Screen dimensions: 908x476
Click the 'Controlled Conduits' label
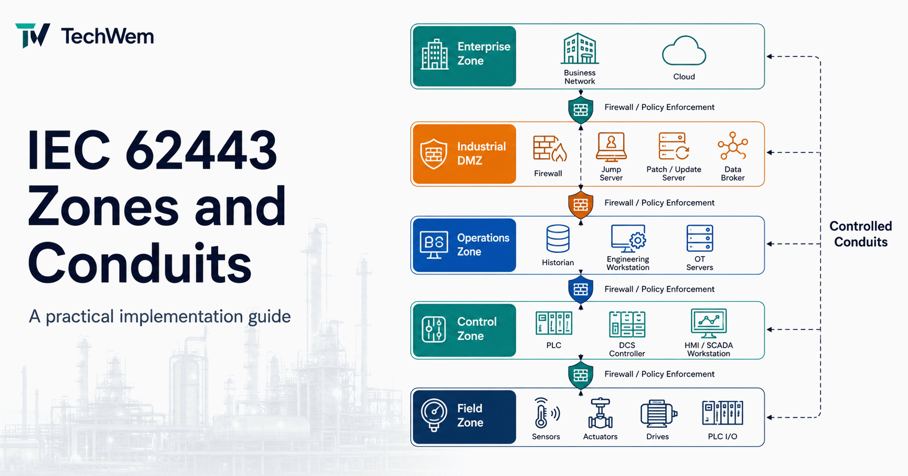click(x=861, y=234)
